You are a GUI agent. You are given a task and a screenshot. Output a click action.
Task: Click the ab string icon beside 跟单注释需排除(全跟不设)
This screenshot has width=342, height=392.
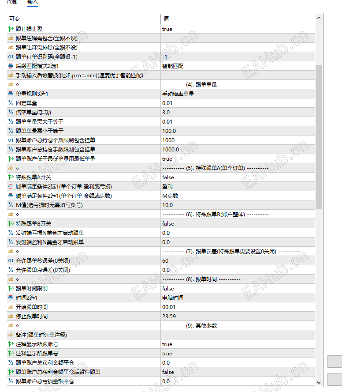11,48
